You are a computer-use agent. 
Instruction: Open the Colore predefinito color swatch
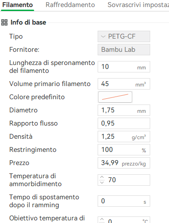(115, 97)
